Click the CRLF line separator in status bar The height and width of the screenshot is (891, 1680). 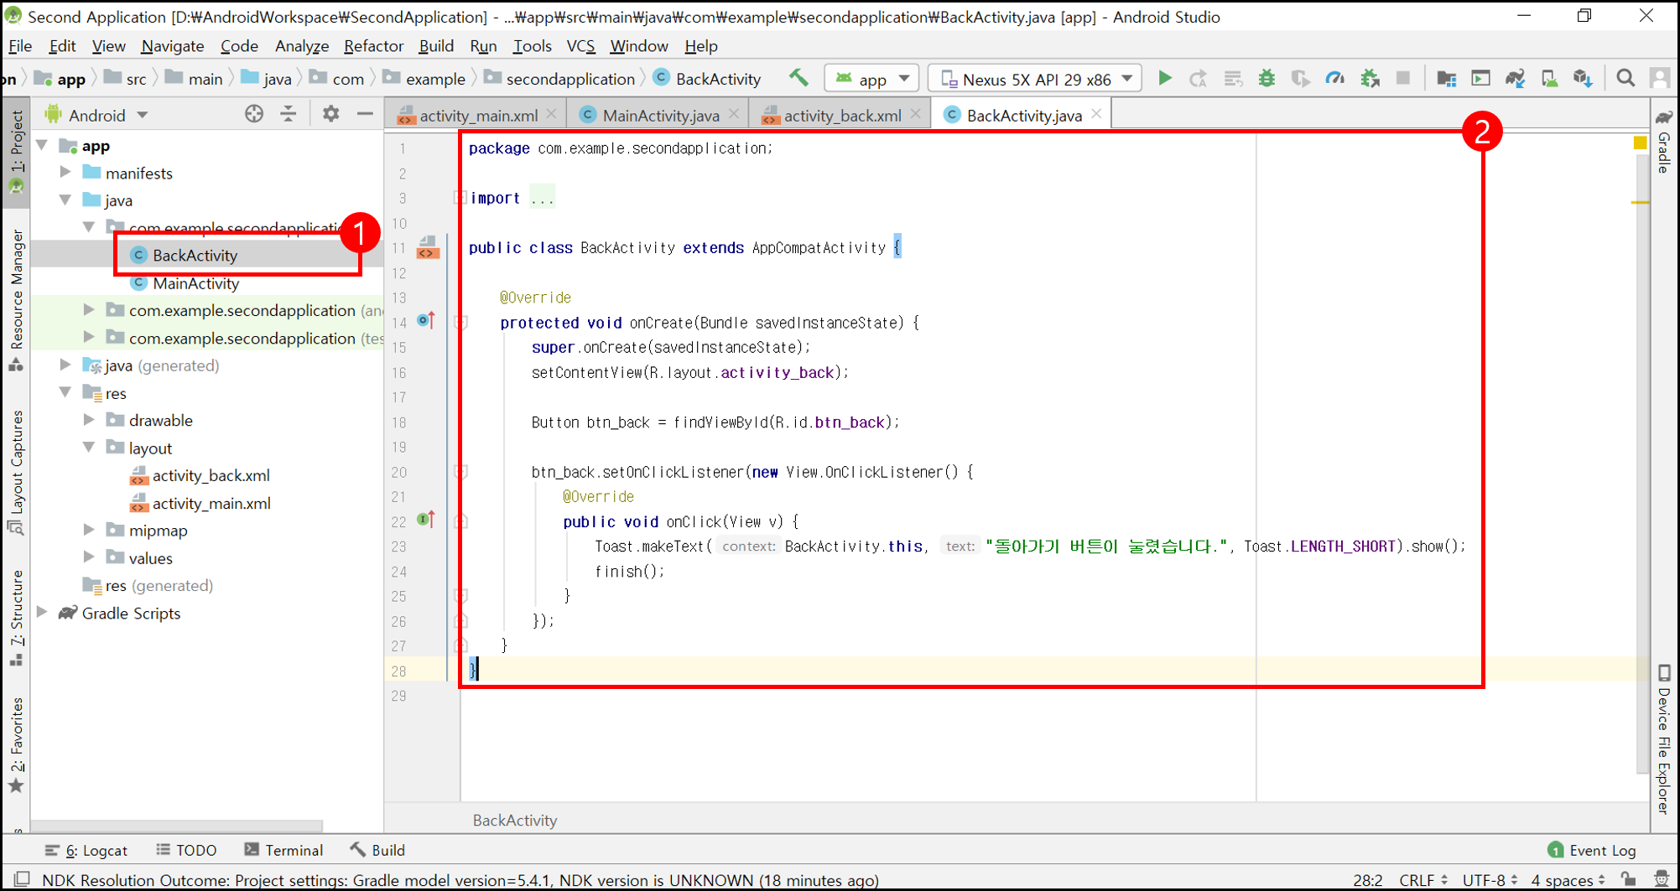pos(1423,880)
